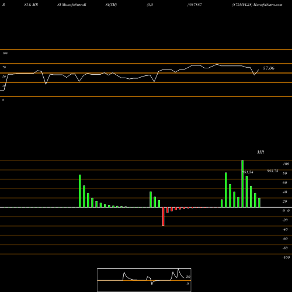Select the 'SI MunafaSutraR' header text
The image size is (292, 292).
(72, 5)
